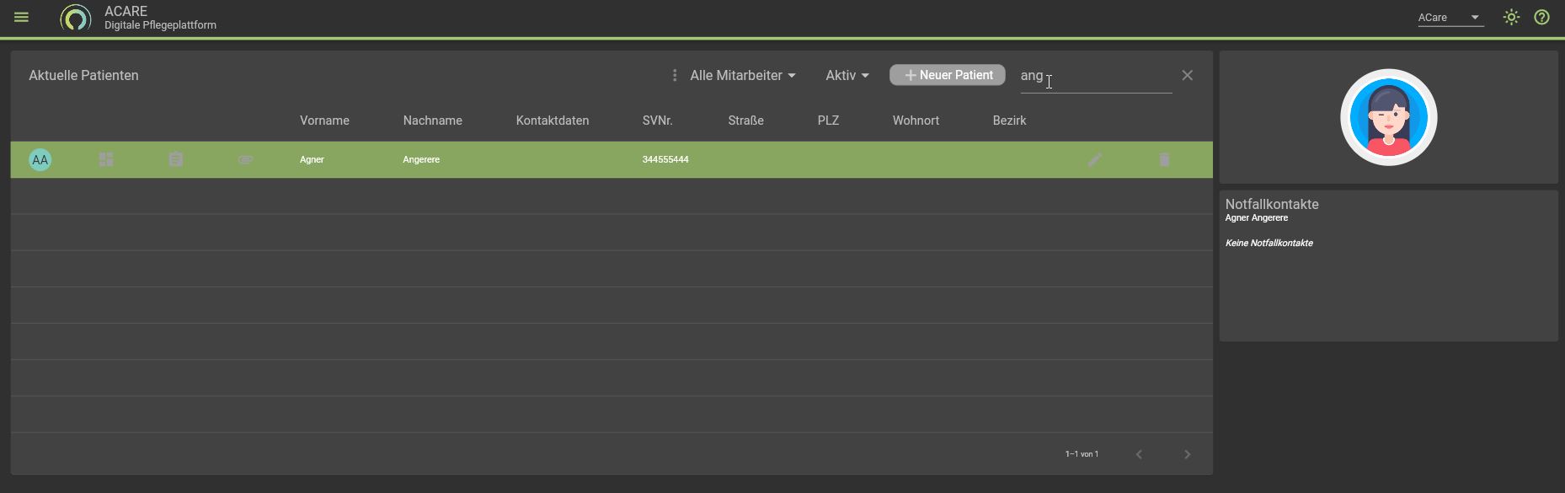
Task: Open the dashboard grid icon for Agner
Action: (x=106, y=159)
